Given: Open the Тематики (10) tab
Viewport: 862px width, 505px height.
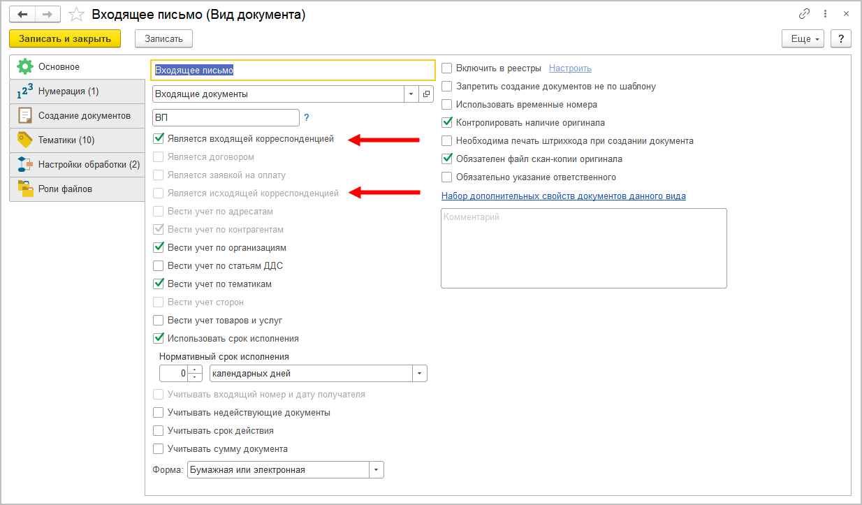Looking at the screenshot, I should tap(77, 140).
